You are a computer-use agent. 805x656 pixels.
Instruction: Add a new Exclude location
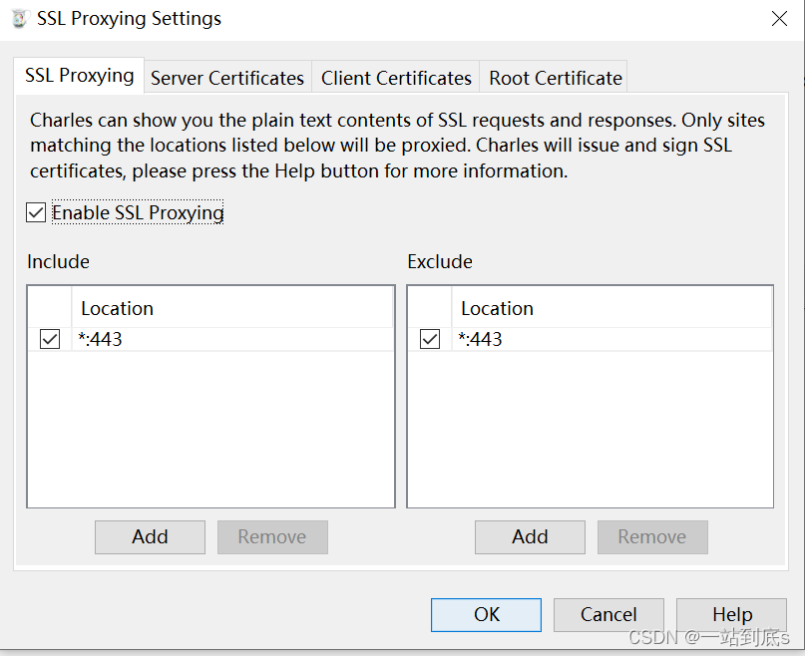pyautogui.click(x=530, y=537)
